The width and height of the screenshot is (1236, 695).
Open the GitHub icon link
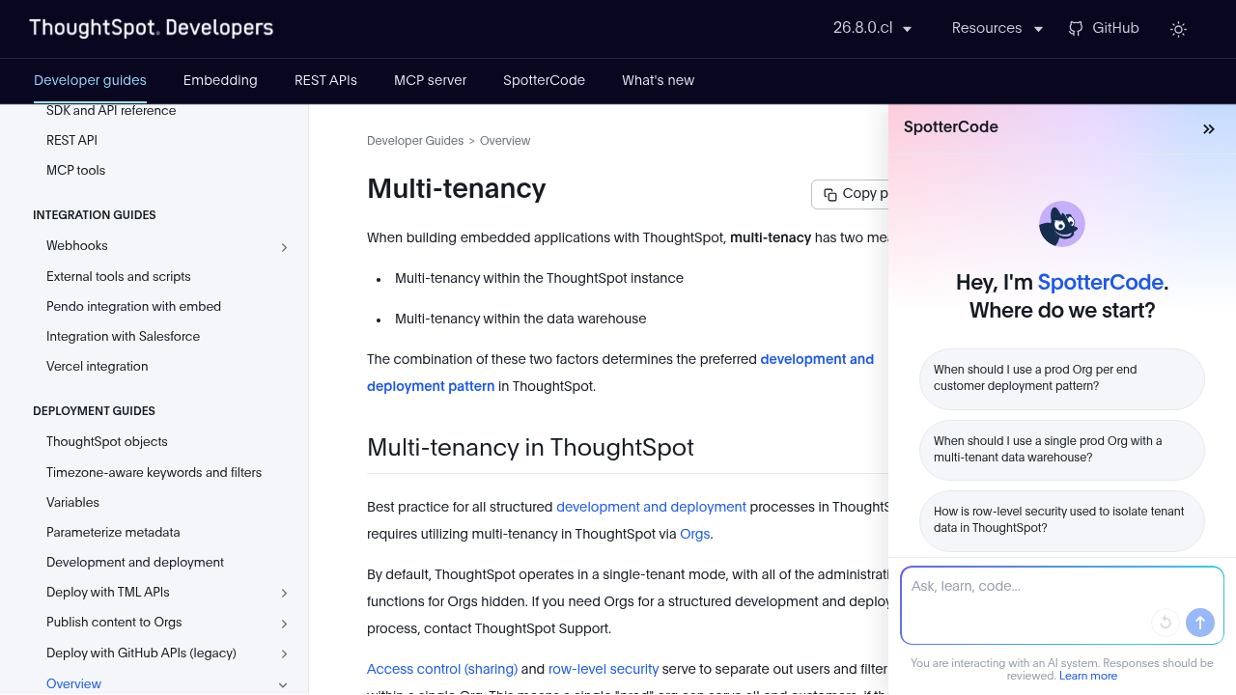click(1104, 29)
